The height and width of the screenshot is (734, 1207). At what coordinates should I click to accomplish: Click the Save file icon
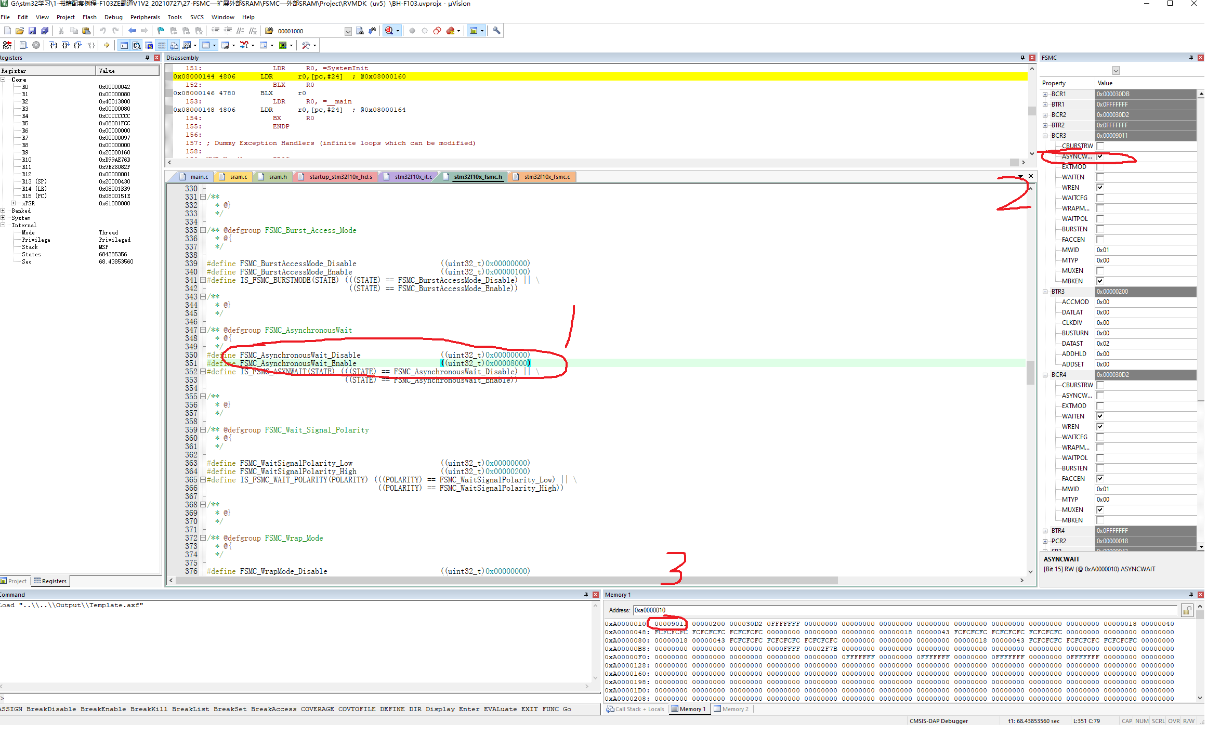point(32,31)
